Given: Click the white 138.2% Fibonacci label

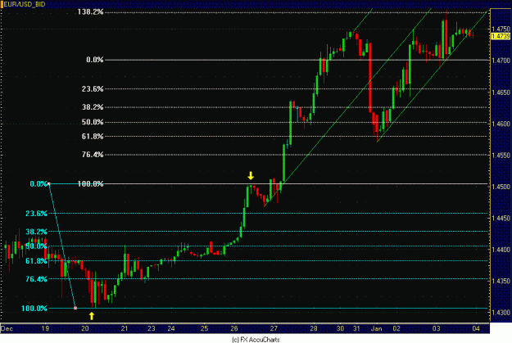Looking at the screenshot, I should pos(90,12).
